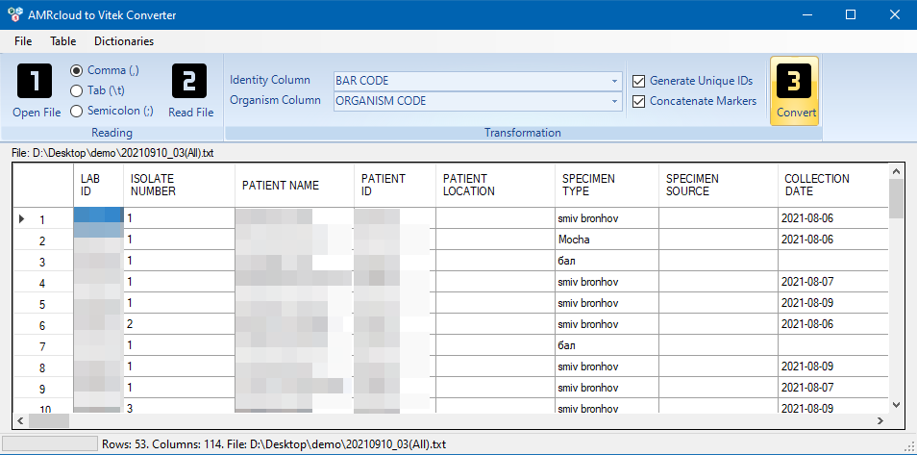Select row header number 8
Viewport: 917px width, 455px height.
tap(43, 367)
